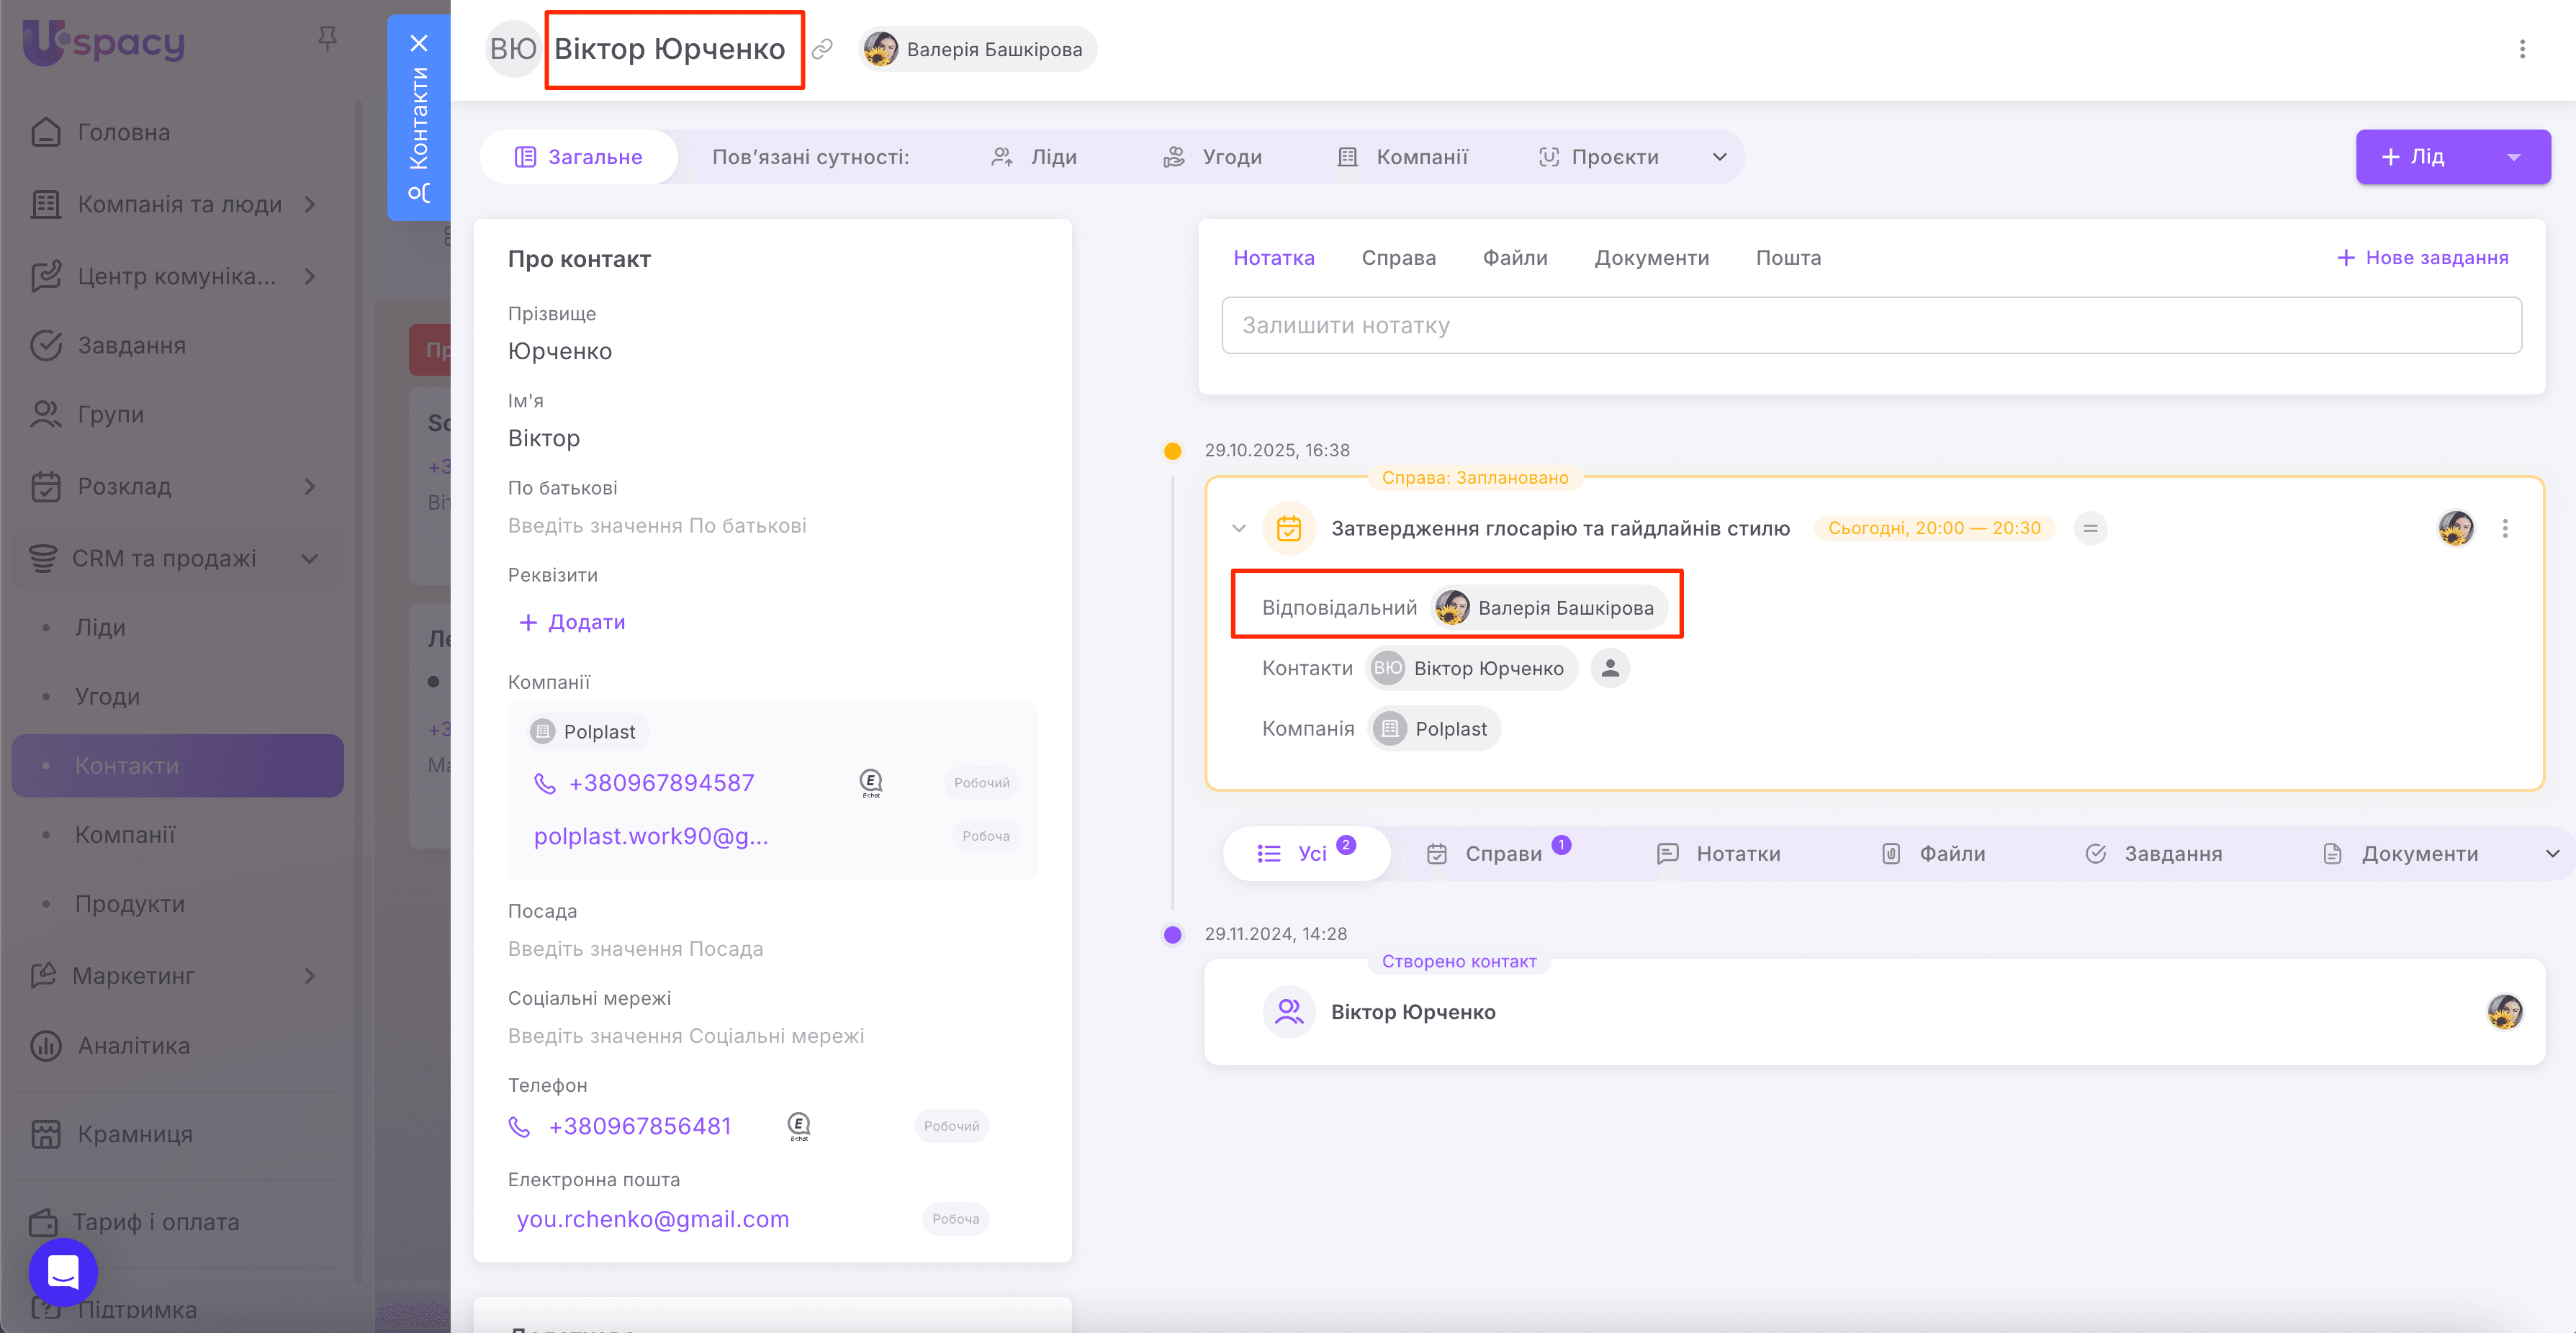Select Файли tab in activity box
2576x1333 pixels.
click(x=1515, y=258)
